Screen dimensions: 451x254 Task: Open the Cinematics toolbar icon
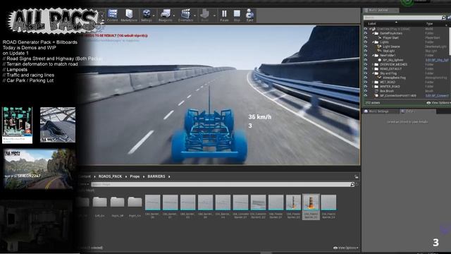[185, 15]
